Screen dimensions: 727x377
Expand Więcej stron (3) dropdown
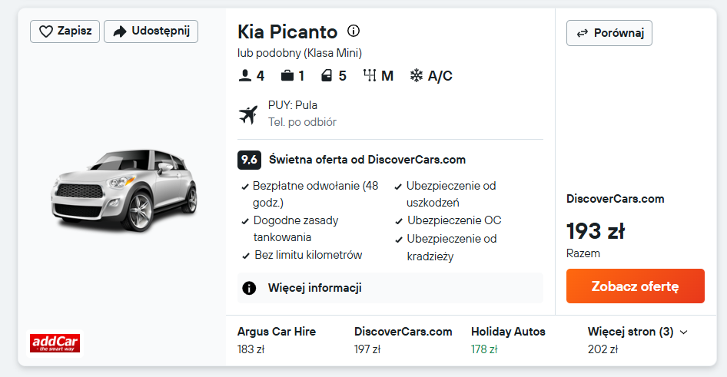tap(638, 332)
